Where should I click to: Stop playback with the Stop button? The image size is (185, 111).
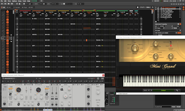tap(9, 4)
